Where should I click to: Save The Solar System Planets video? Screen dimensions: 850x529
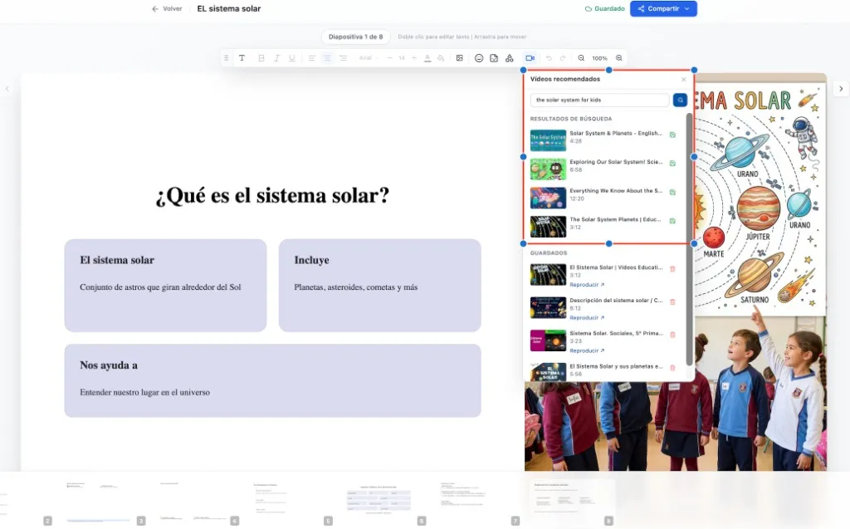[672, 221]
